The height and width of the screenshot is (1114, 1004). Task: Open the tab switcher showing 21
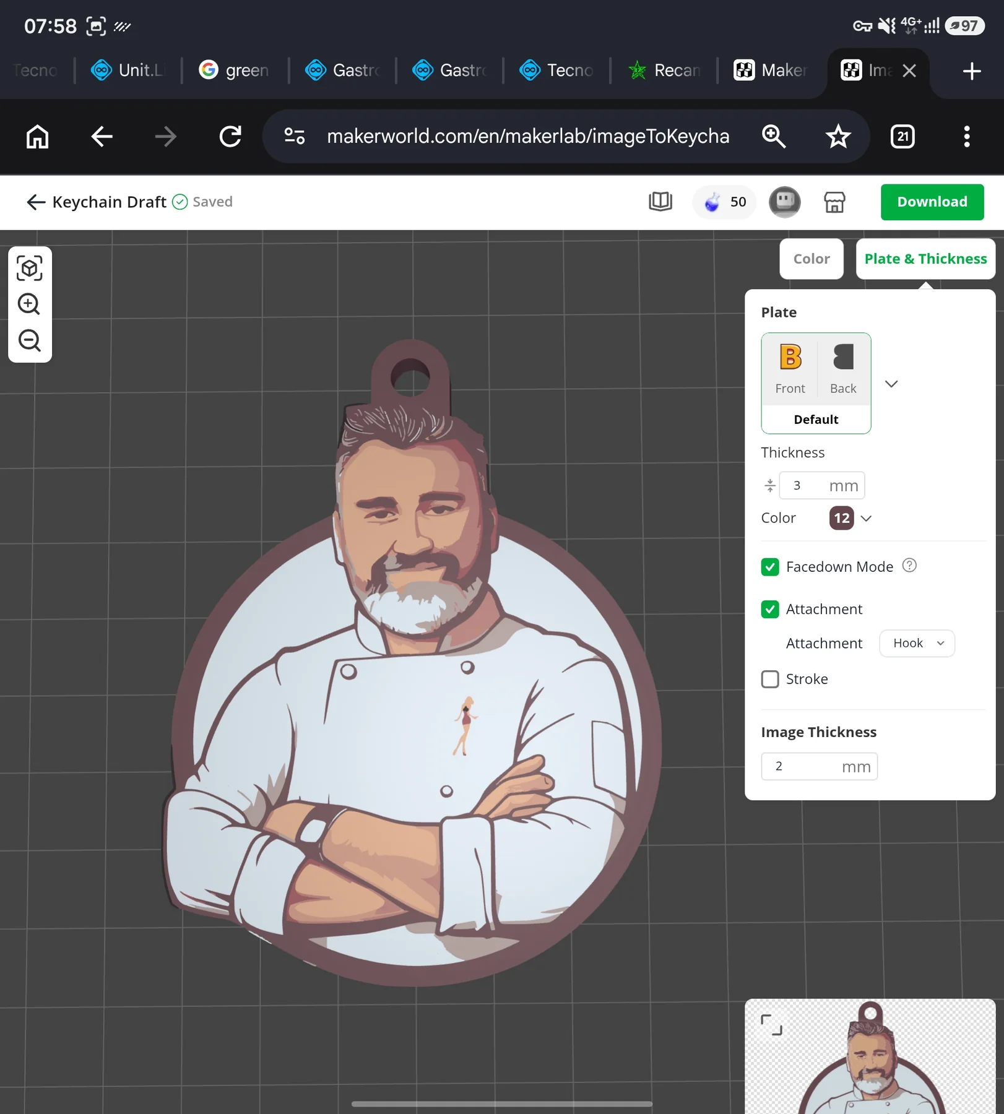[902, 136]
